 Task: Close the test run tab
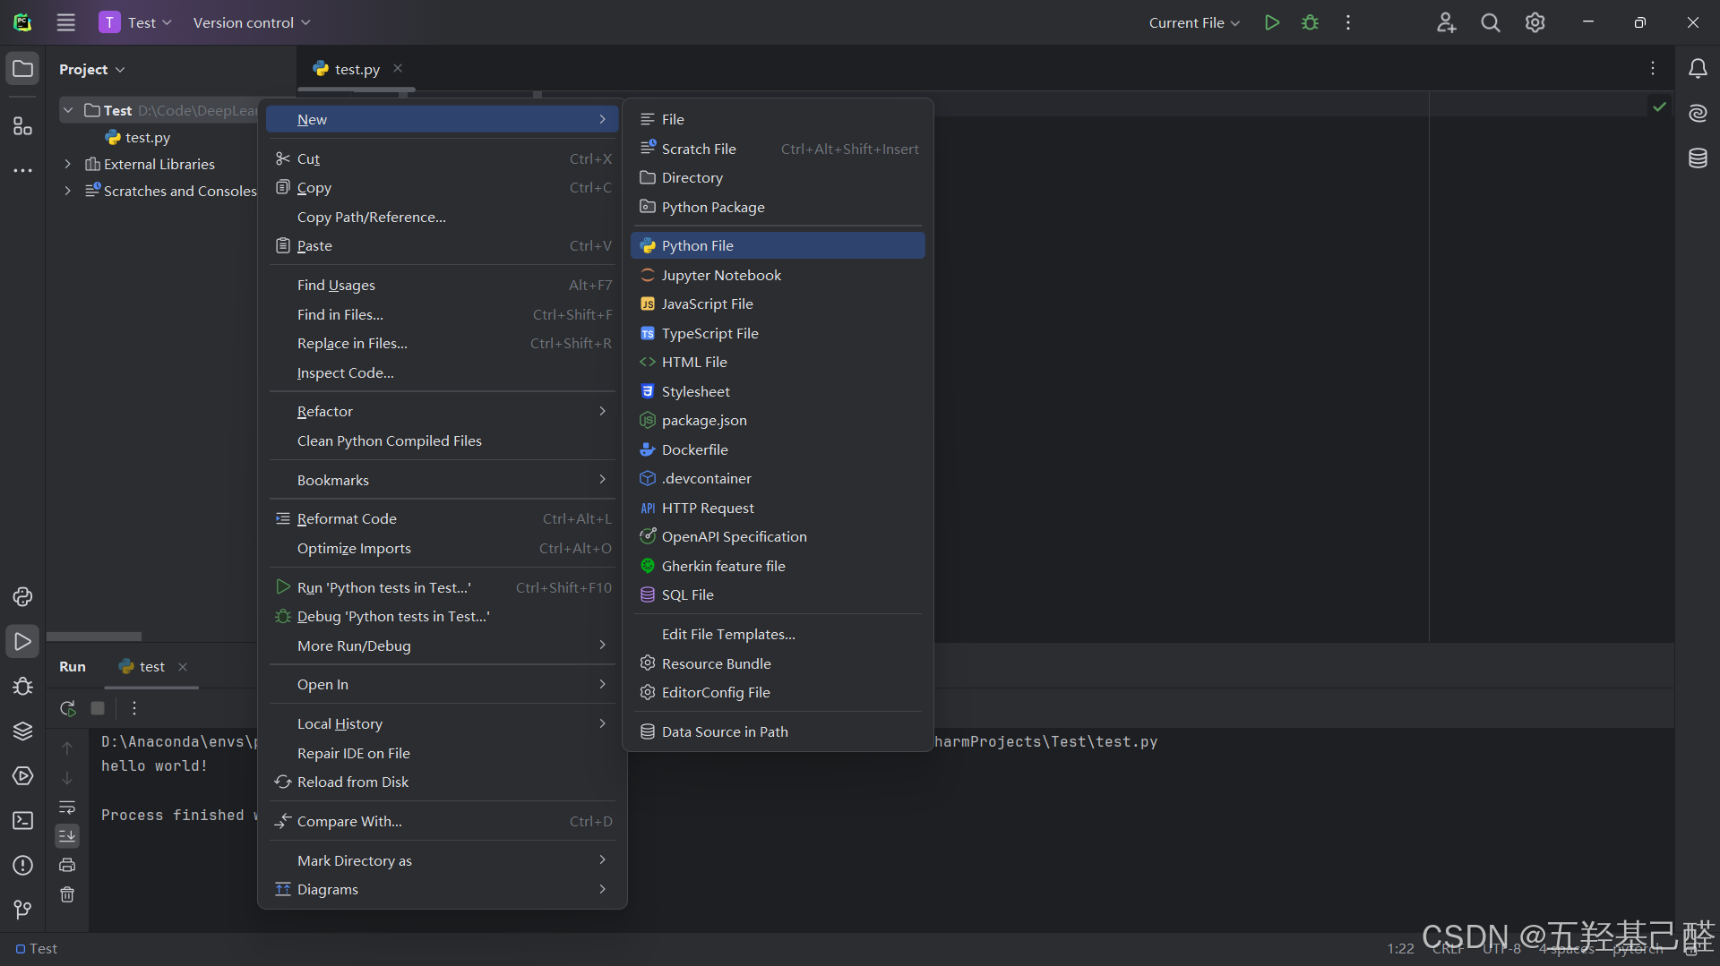pyautogui.click(x=183, y=666)
